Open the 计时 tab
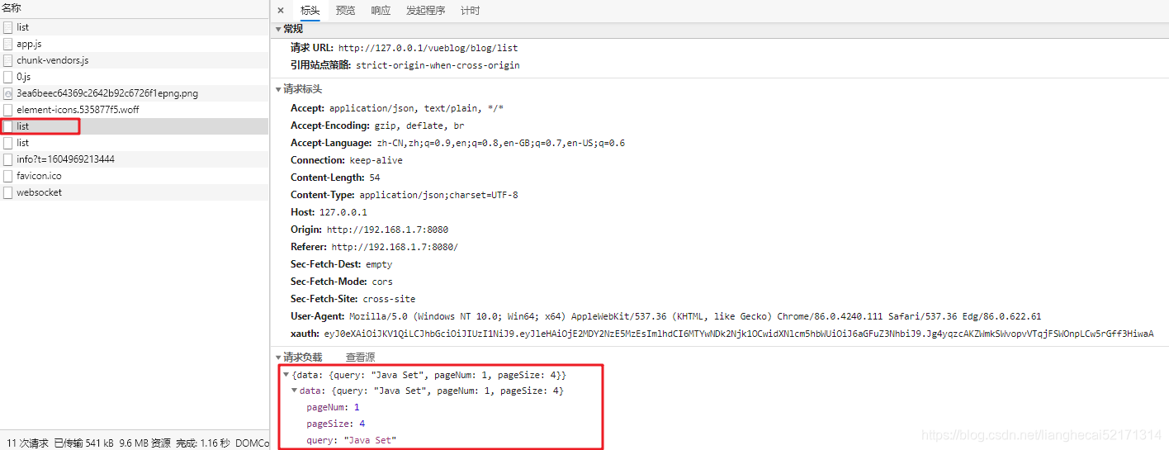 470,11
